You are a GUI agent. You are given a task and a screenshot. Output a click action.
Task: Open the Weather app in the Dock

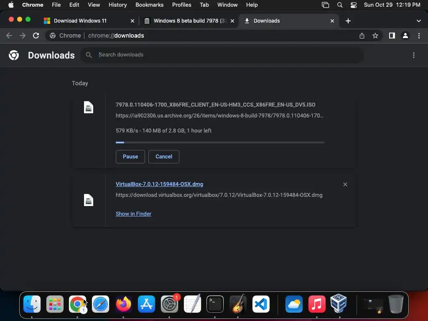294,304
